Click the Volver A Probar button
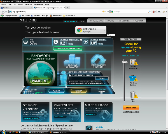168x134 pixels. point(57,91)
